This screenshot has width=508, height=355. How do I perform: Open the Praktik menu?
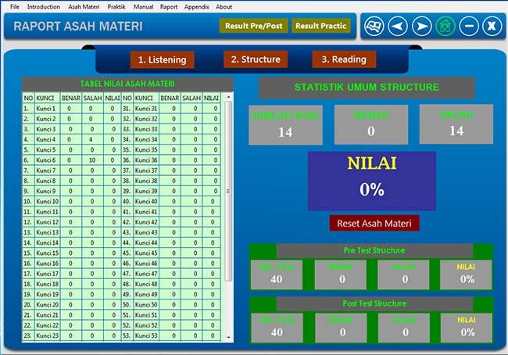116,6
